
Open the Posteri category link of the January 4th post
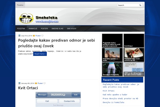pyautogui.click(x=40, y=83)
